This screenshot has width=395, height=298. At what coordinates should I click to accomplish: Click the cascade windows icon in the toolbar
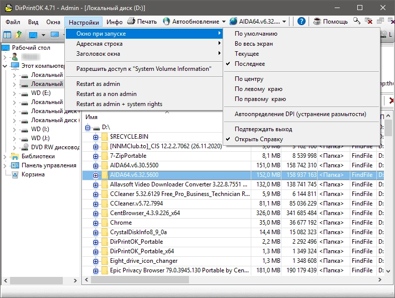380,21
